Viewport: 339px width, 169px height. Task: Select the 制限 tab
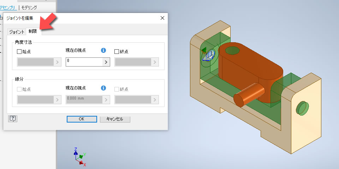point(32,31)
